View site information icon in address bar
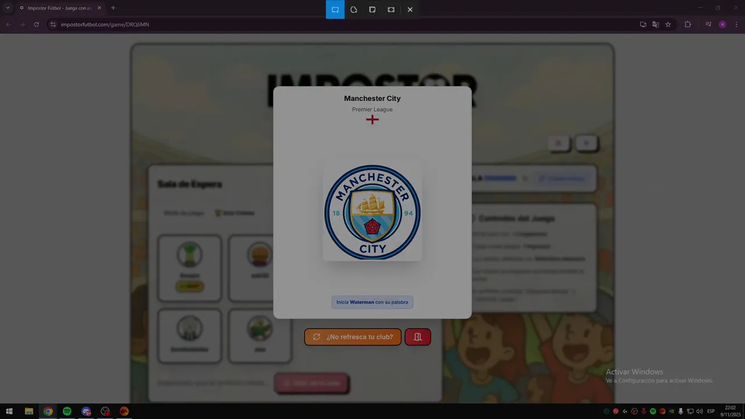745x419 pixels. (x=53, y=24)
